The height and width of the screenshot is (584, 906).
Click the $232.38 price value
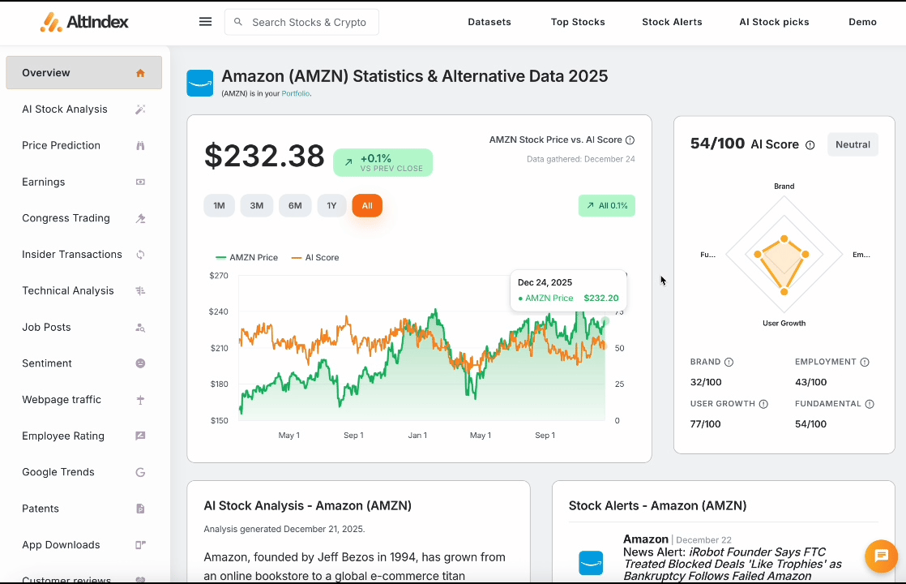[x=264, y=156]
